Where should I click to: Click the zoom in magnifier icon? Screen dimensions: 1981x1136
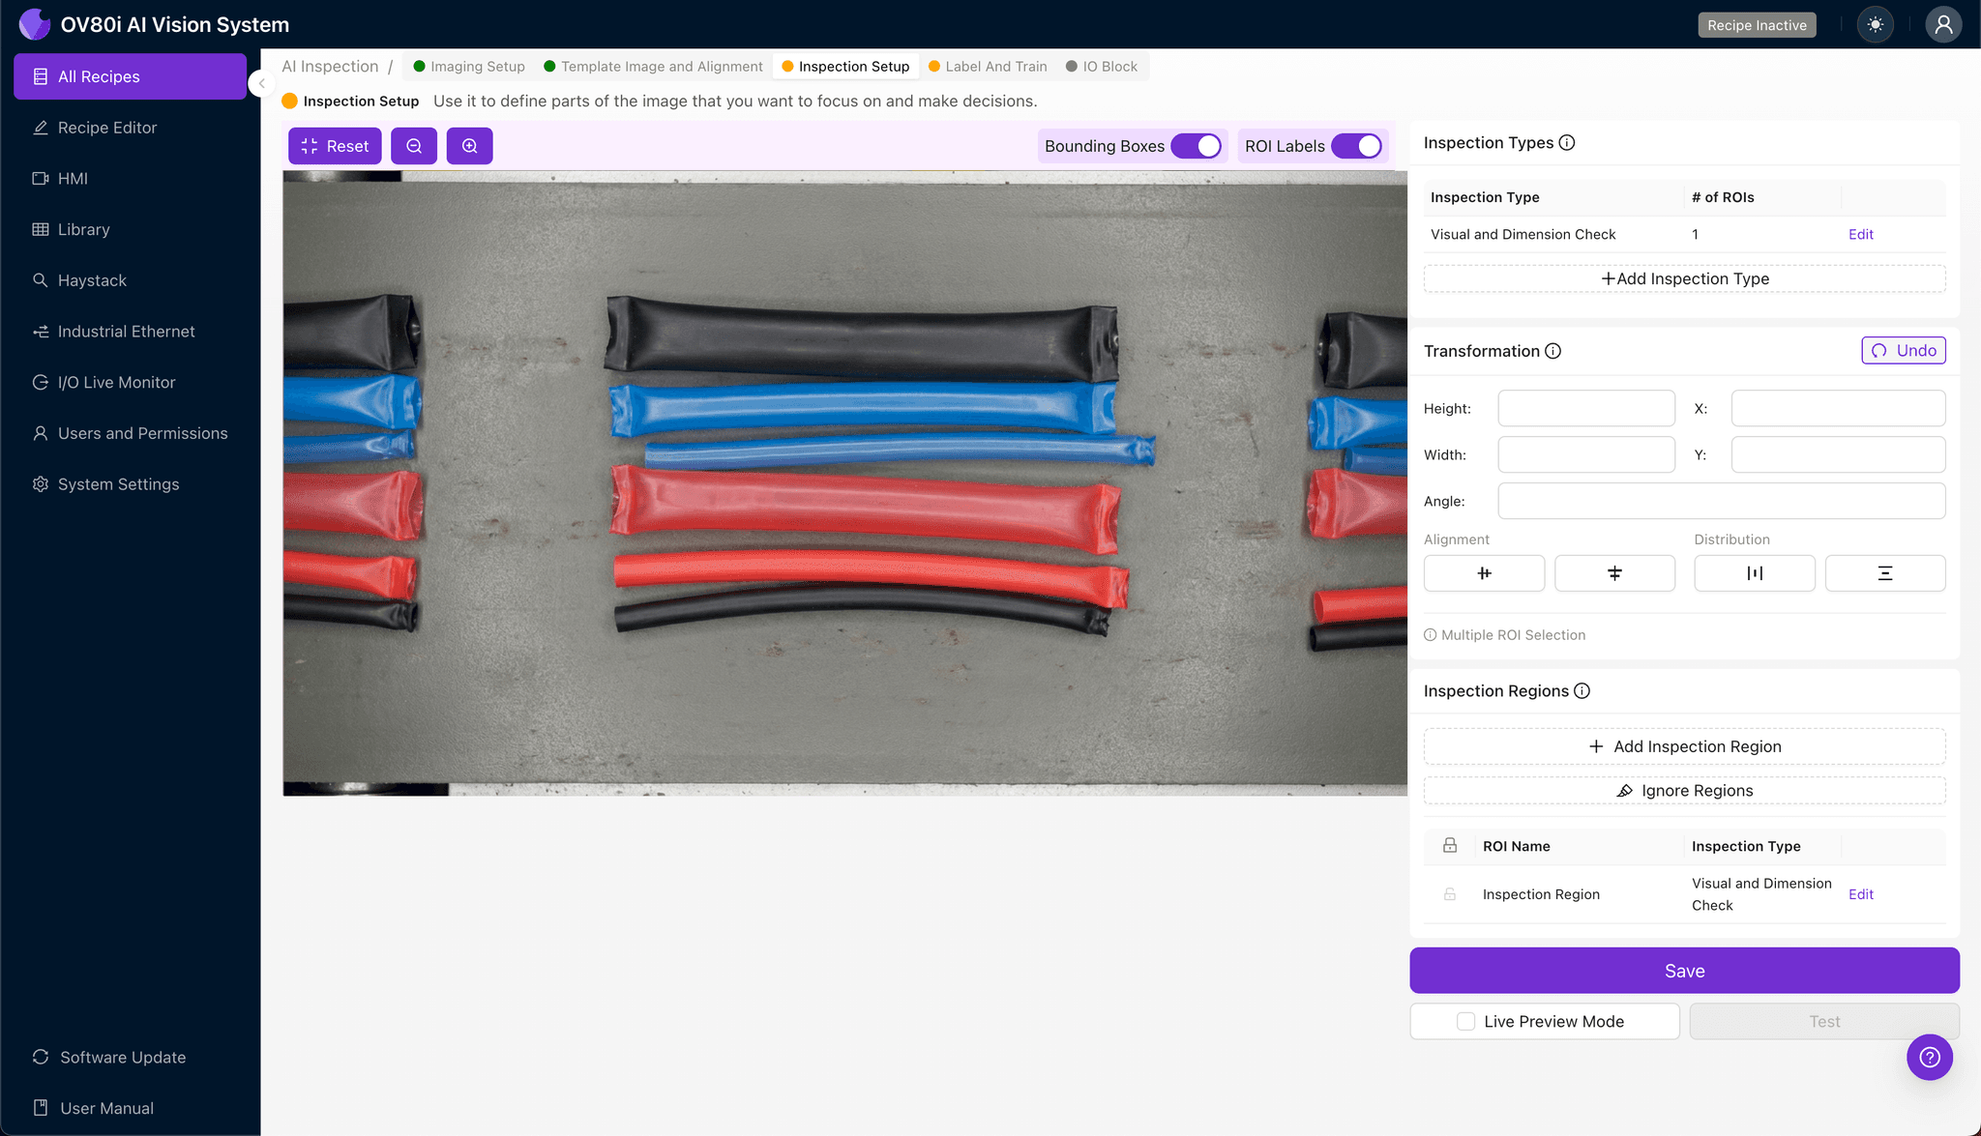point(470,146)
